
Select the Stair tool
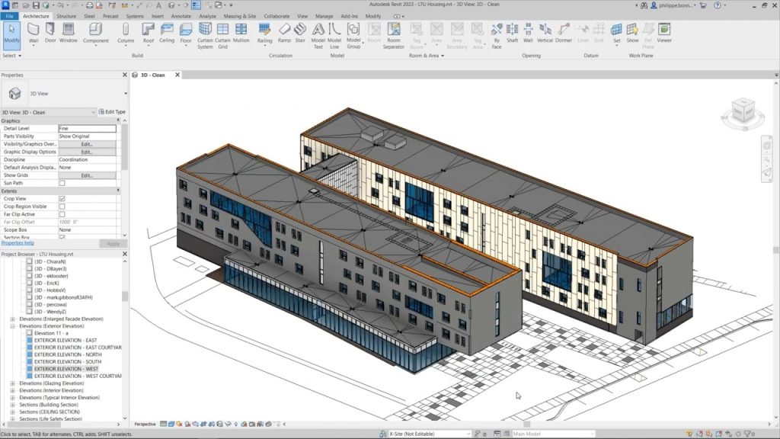pos(301,34)
